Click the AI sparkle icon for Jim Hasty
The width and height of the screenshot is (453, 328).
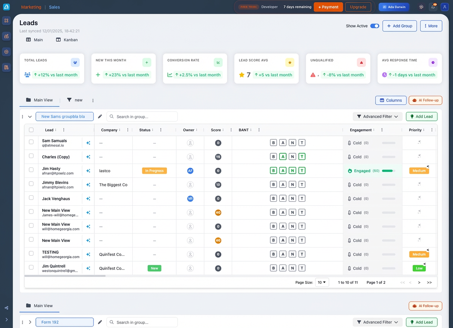[88, 171]
